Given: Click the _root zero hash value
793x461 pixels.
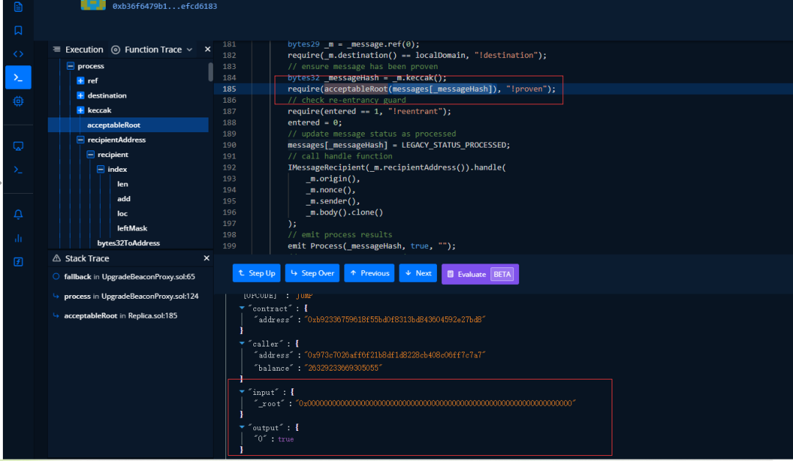Looking at the screenshot, I should point(436,404).
